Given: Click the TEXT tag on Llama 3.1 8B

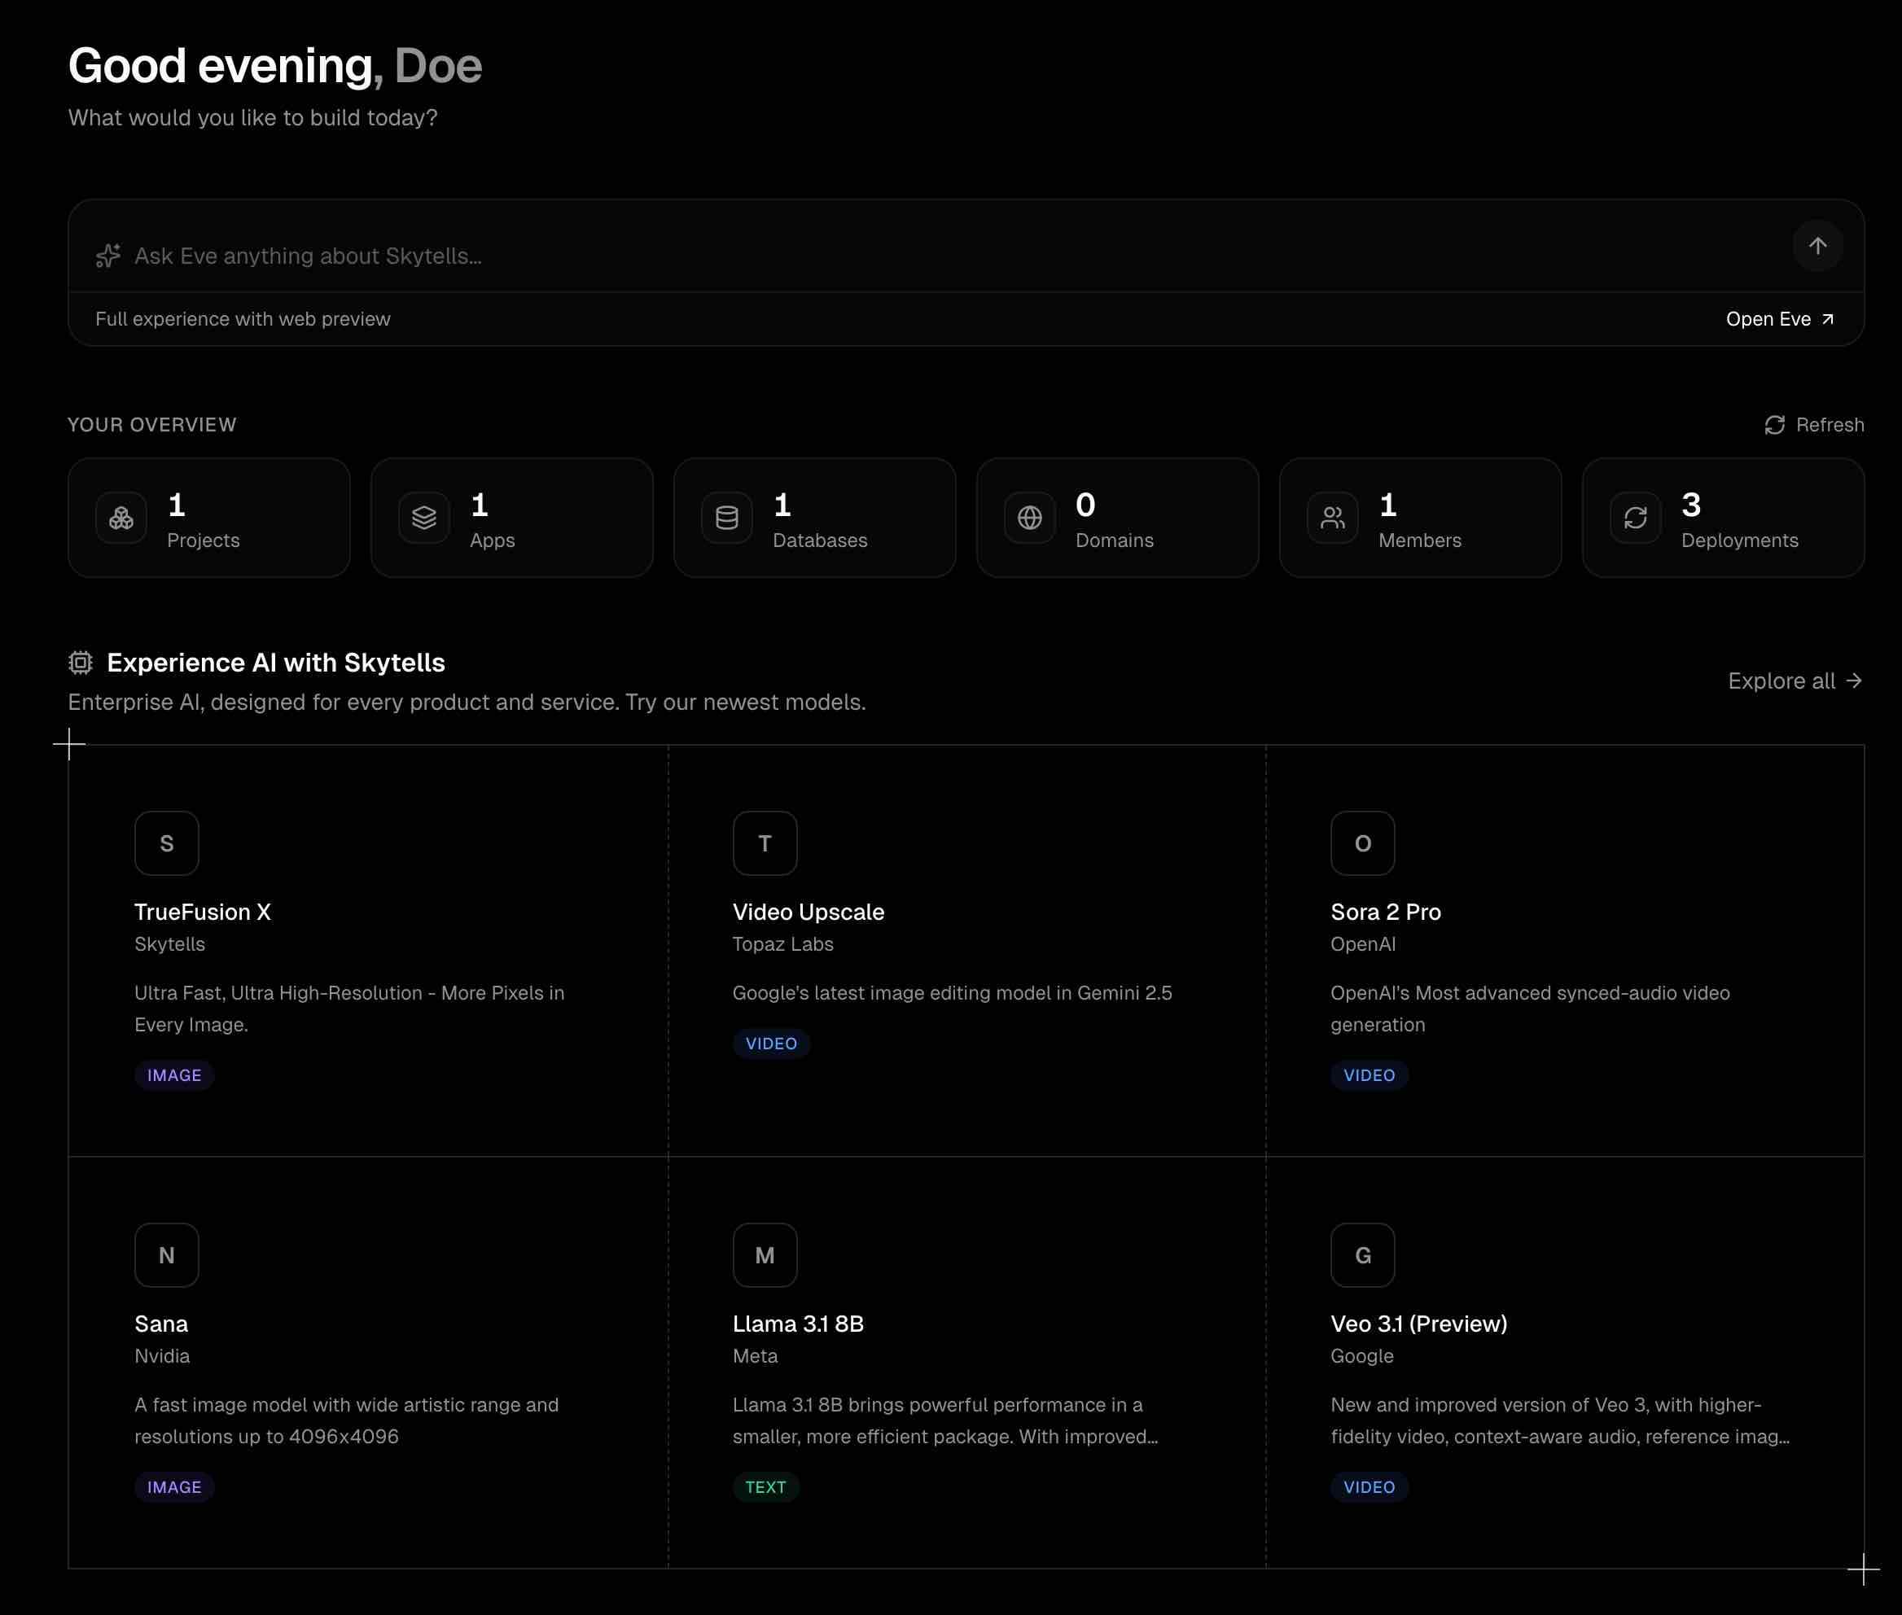Looking at the screenshot, I should point(765,1487).
